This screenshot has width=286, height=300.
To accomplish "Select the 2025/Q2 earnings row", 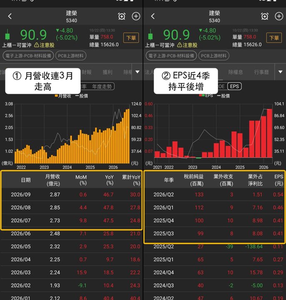I will tap(215, 246).
